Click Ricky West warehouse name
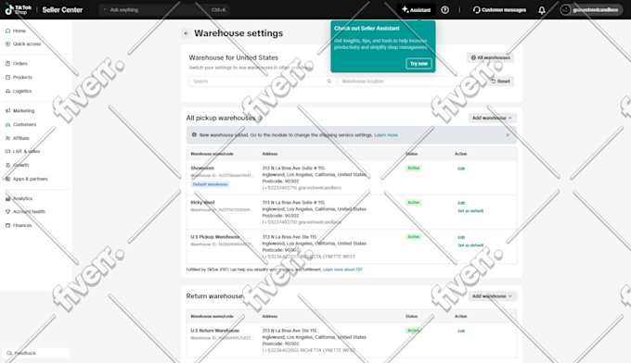Viewport: 631px width, 363px height. point(203,203)
